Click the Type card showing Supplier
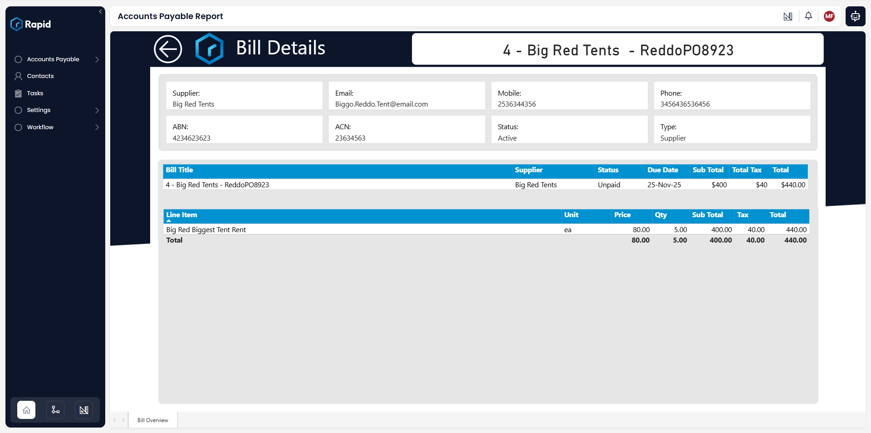Screen dimensions: 871x433 click(x=732, y=130)
